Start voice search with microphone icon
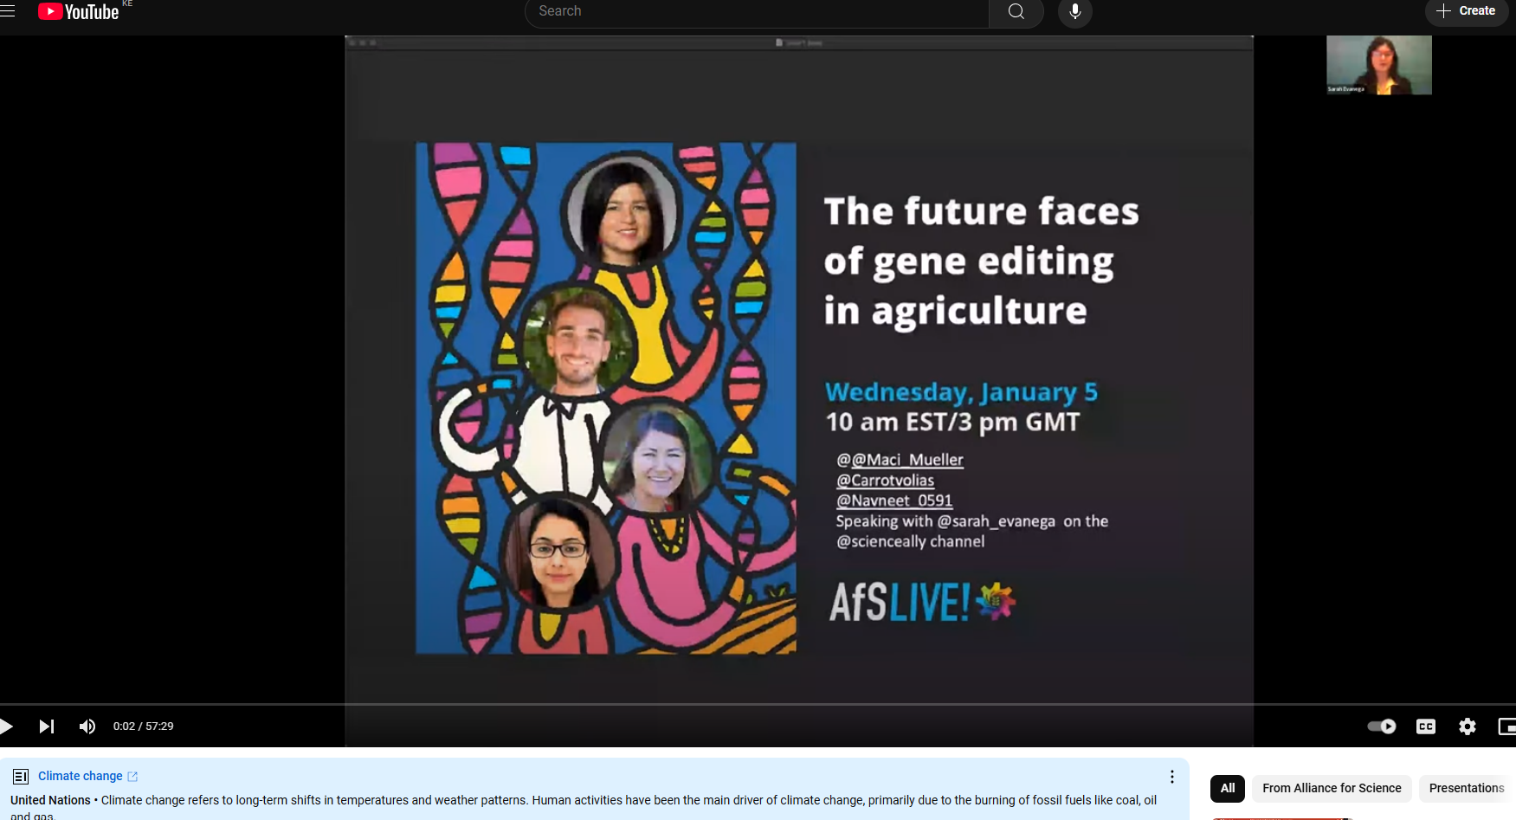The height and width of the screenshot is (820, 1516). [x=1075, y=11]
